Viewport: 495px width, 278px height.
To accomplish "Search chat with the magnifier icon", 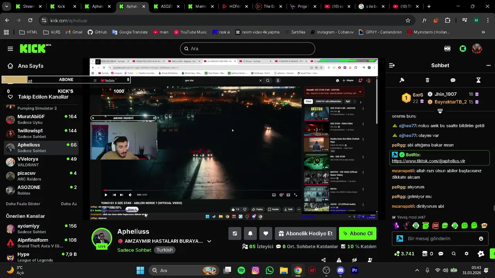I will coord(454,254).
